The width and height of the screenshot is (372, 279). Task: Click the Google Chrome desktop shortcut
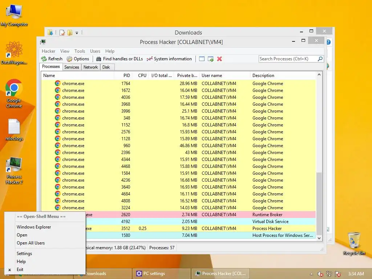click(x=14, y=93)
